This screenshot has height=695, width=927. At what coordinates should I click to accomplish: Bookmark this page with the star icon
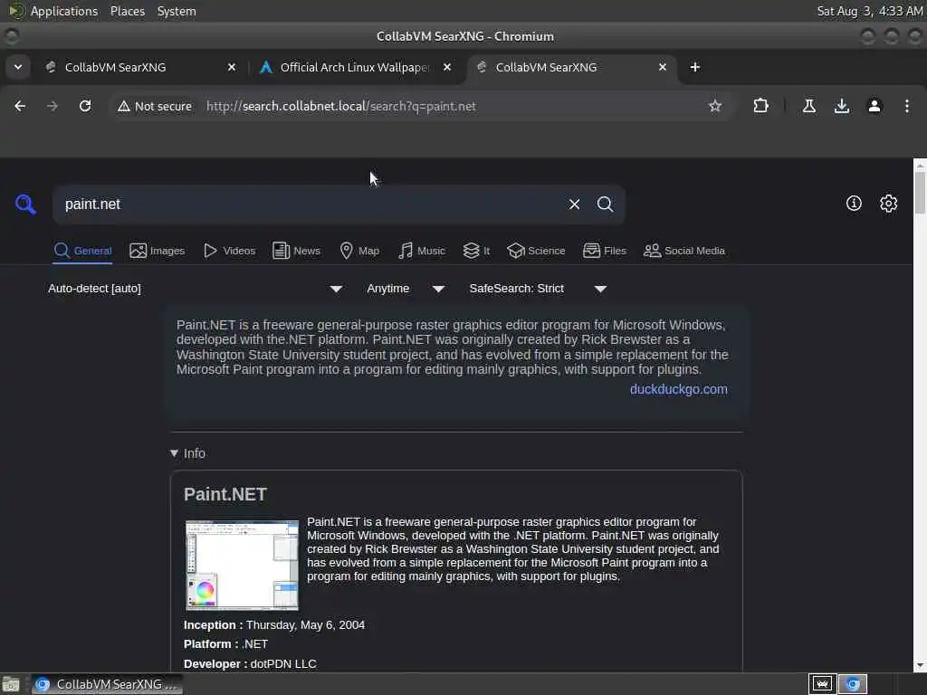pyautogui.click(x=715, y=106)
